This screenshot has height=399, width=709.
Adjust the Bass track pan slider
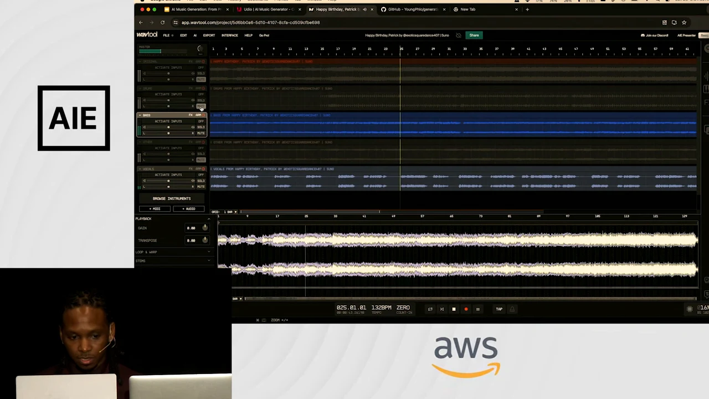[x=168, y=133]
